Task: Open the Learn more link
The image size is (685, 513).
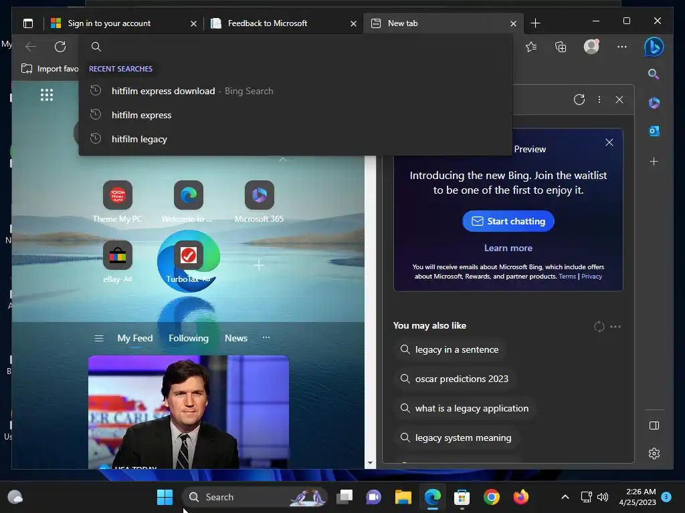Action: (x=508, y=248)
